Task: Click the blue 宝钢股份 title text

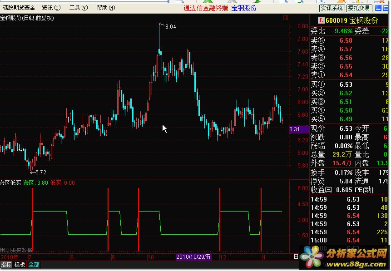Action: click(244, 8)
